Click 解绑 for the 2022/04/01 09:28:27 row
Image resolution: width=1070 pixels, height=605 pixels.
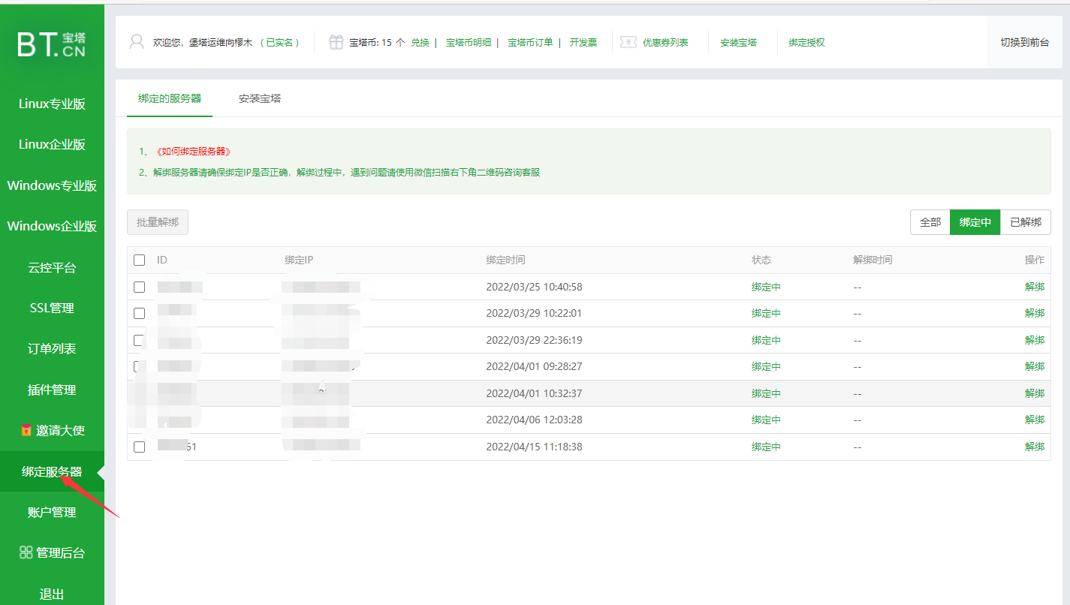coord(1035,366)
